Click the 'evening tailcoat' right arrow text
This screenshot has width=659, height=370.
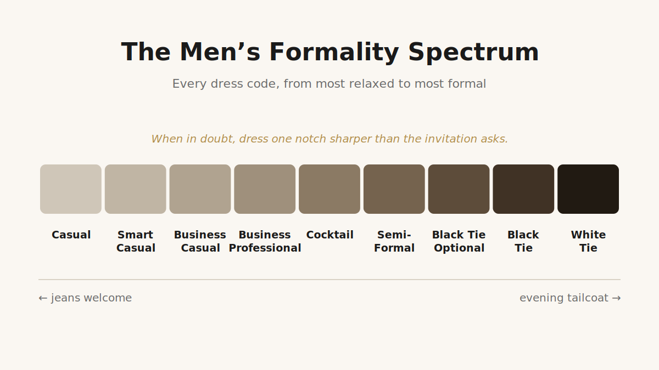pos(570,298)
